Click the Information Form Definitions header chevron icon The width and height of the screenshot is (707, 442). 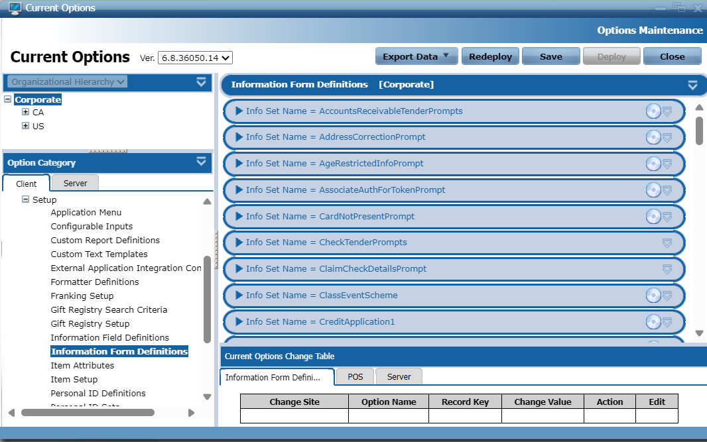pos(692,85)
